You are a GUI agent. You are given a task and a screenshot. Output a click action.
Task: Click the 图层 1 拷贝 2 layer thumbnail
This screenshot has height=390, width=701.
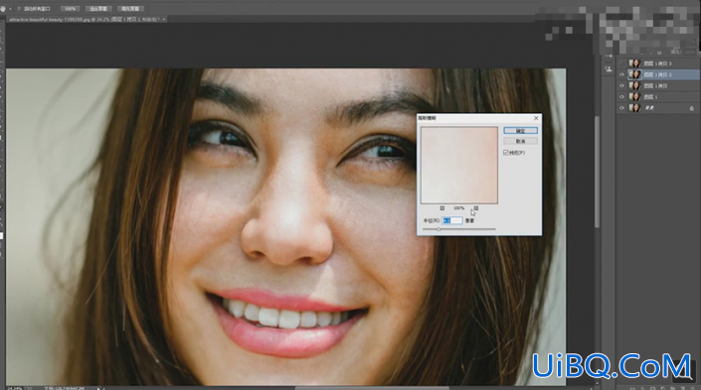pos(634,74)
